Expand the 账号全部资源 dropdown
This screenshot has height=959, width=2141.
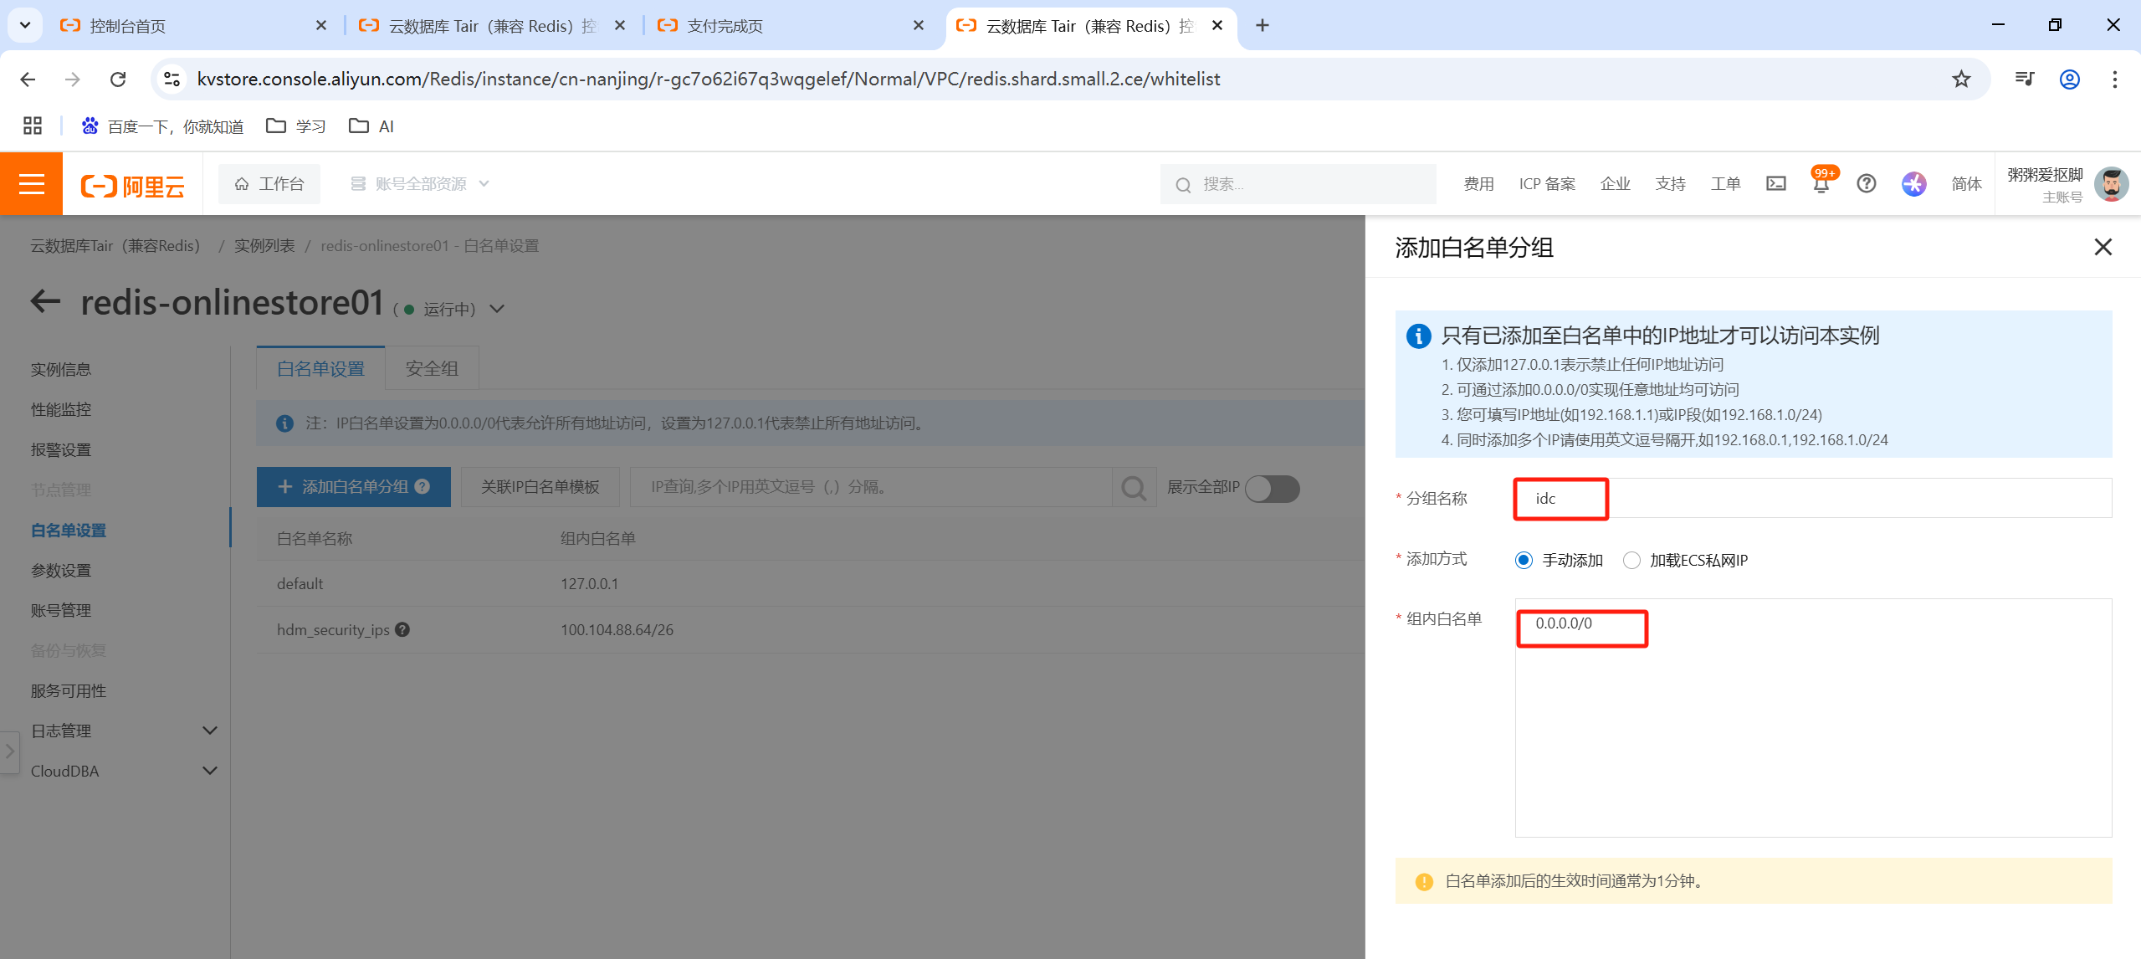[x=484, y=183]
